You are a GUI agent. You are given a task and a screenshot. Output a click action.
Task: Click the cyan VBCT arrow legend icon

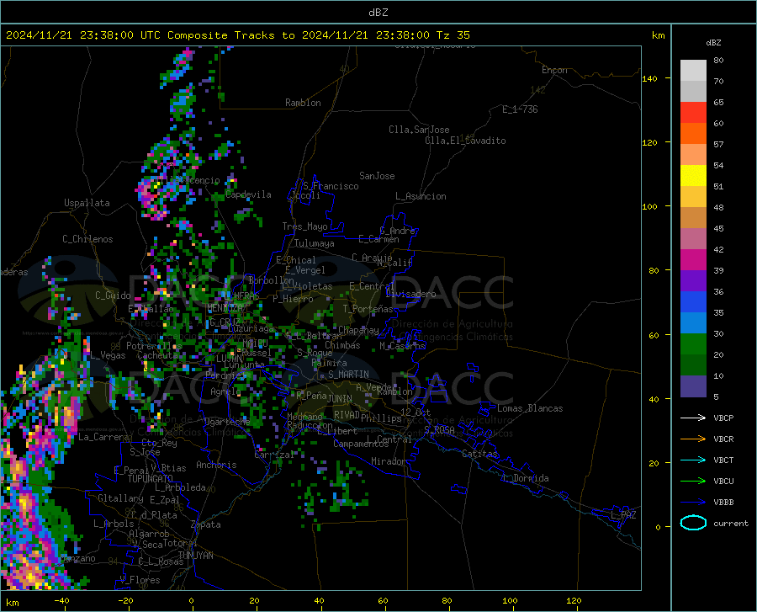[693, 460]
